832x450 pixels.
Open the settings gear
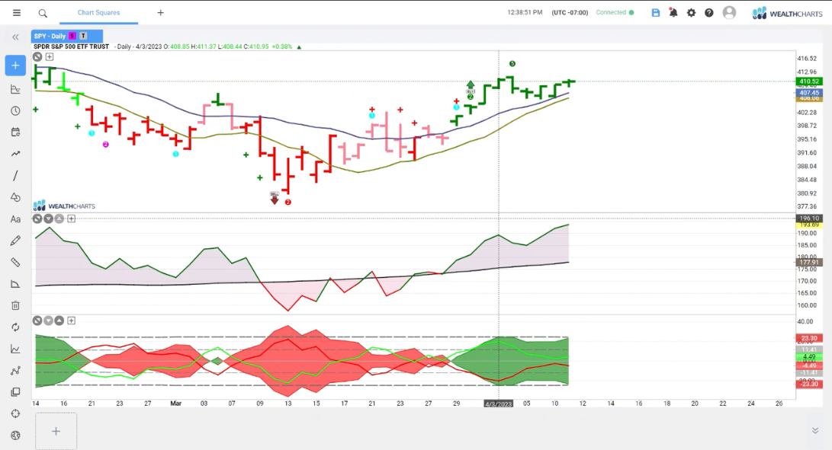tap(691, 13)
